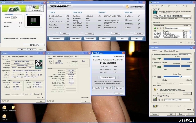Click the AMD Athlon 64 X2 logo in CPU-Z

coord(39,64)
